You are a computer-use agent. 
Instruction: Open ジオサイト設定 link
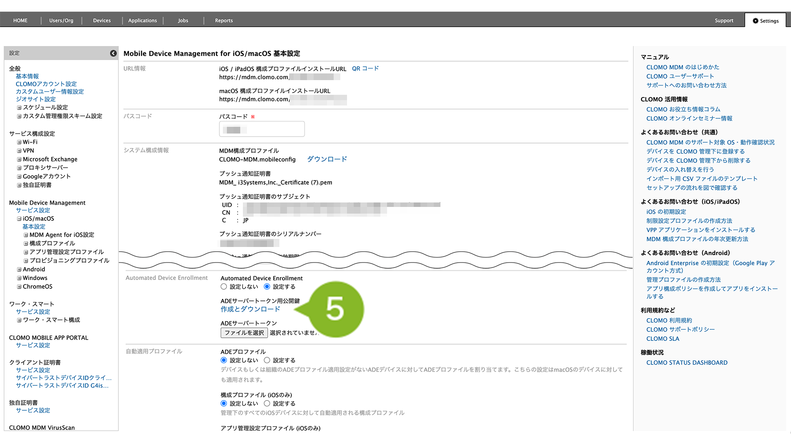36,99
